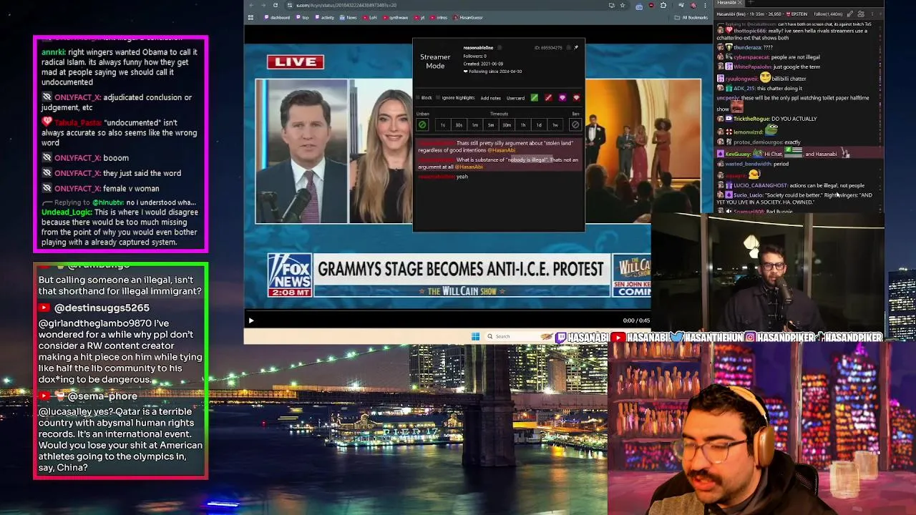The image size is (916, 515).
Task: Go back in the browser
Action: (251, 5)
